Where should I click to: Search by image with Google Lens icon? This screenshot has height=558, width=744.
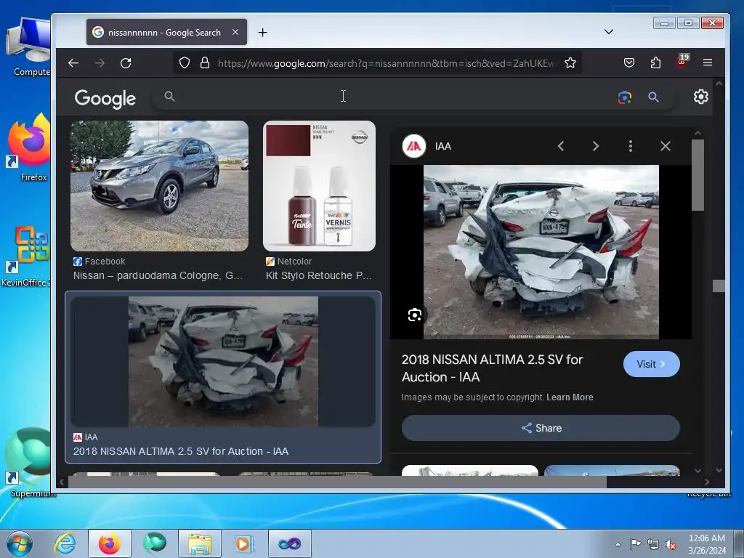[x=624, y=97]
